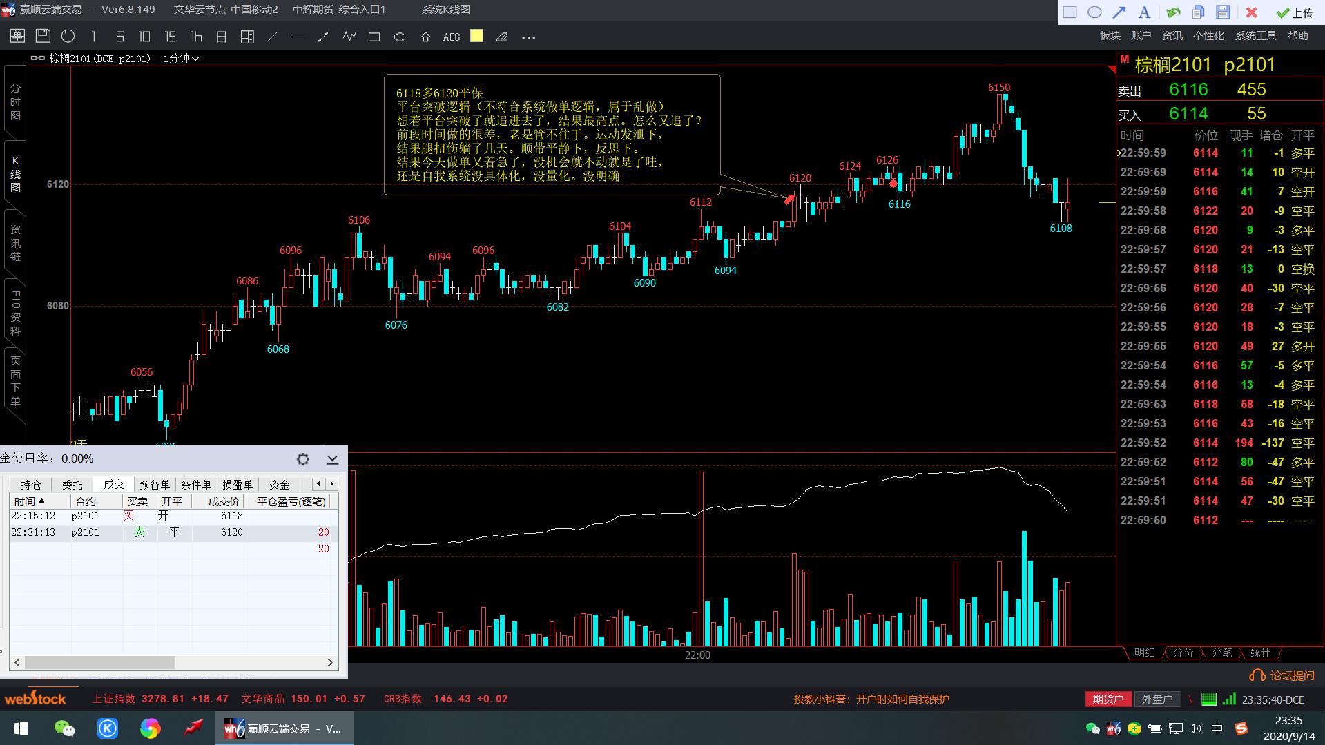Screen dimensions: 1325x745
Task: Select the up-arrow marker tool
Action: click(x=425, y=37)
